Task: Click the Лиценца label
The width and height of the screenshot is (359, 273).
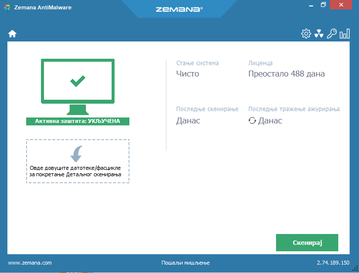Action: click(x=260, y=63)
